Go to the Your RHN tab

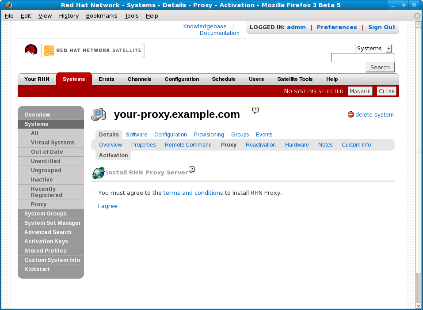pos(37,79)
